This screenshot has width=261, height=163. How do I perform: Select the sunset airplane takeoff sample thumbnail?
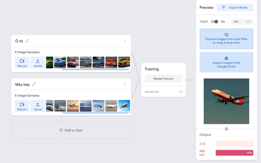73,106
